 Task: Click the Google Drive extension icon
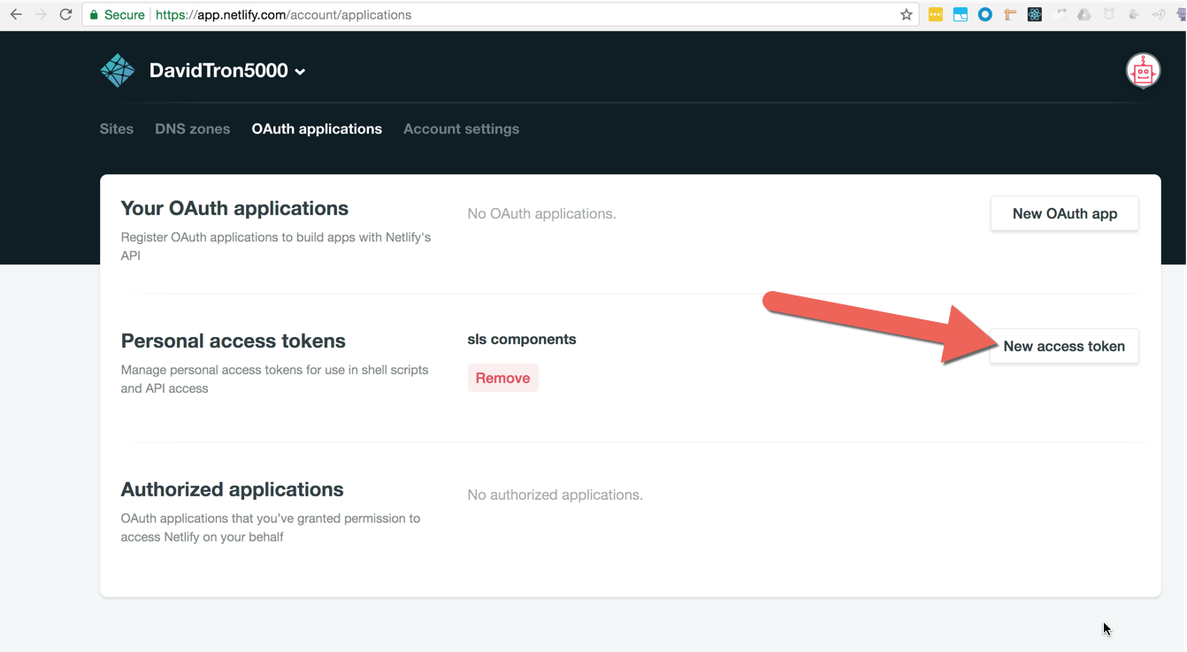[1084, 15]
